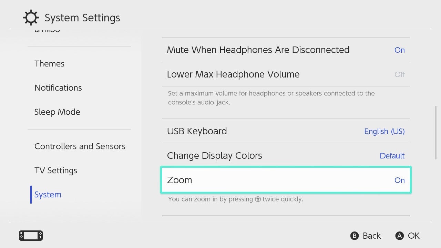Image resolution: width=441 pixels, height=248 pixels.
Task: Click the home icon in the Zoom hint
Action: point(258,199)
